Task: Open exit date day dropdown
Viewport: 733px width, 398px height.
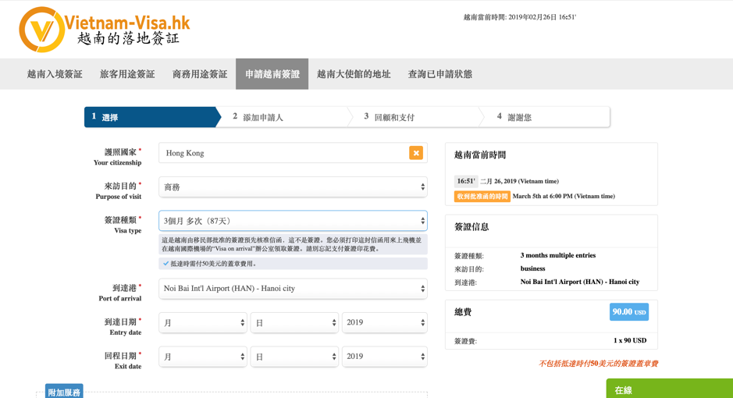Action: pyautogui.click(x=294, y=357)
